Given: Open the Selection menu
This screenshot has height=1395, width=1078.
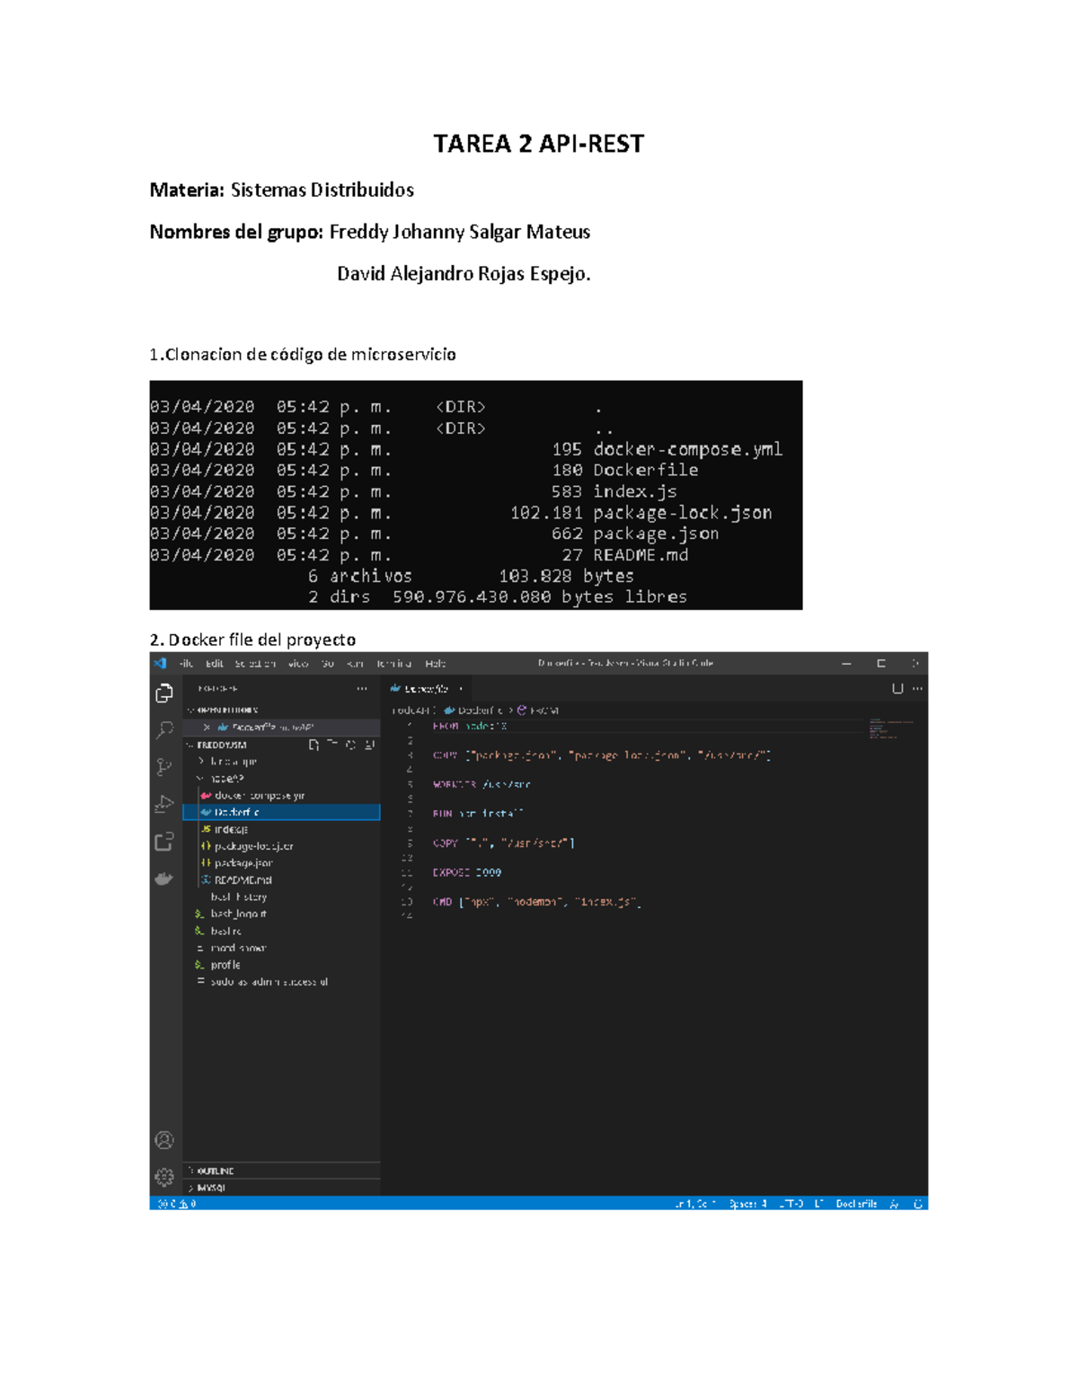Looking at the screenshot, I should coord(255,664).
